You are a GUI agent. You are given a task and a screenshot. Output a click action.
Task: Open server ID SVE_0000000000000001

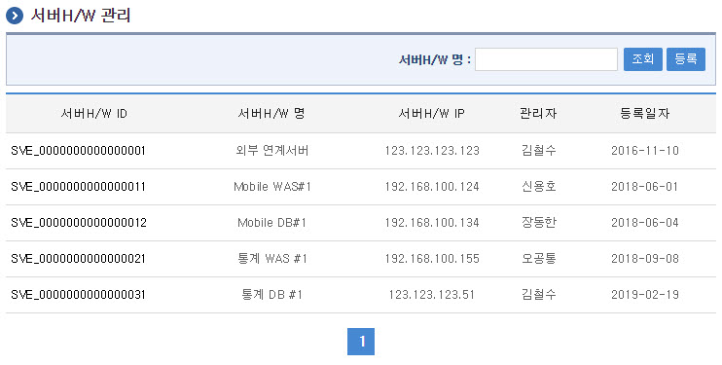click(x=78, y=151)
